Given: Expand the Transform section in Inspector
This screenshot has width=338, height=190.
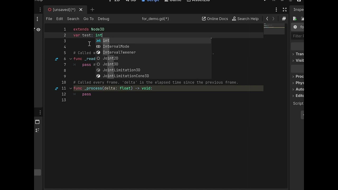Looking at the screenshot, I should pos(298,54).
